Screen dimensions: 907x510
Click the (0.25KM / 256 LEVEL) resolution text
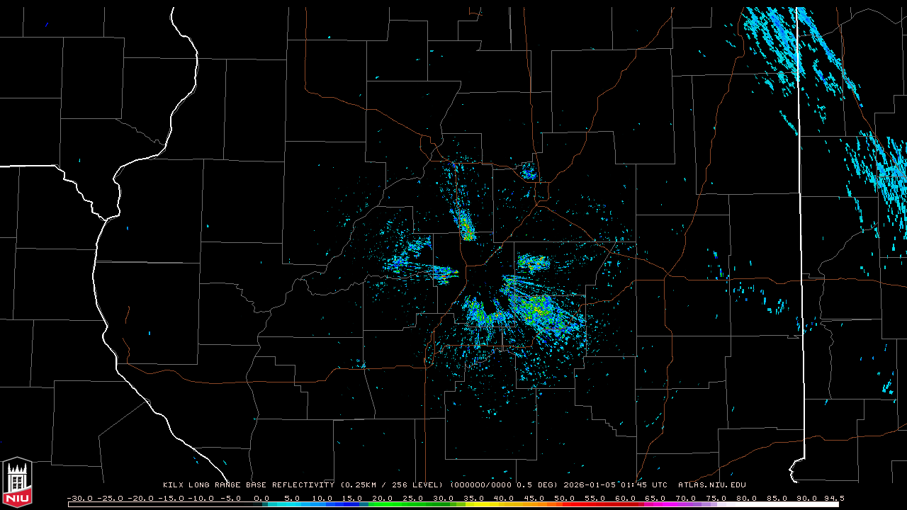click(x=393, y=485)
